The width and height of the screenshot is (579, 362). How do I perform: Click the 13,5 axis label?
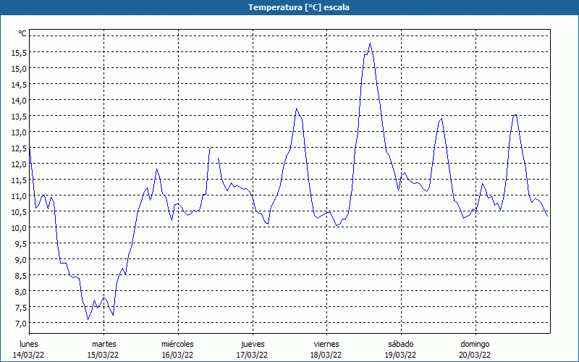point(19,117)
